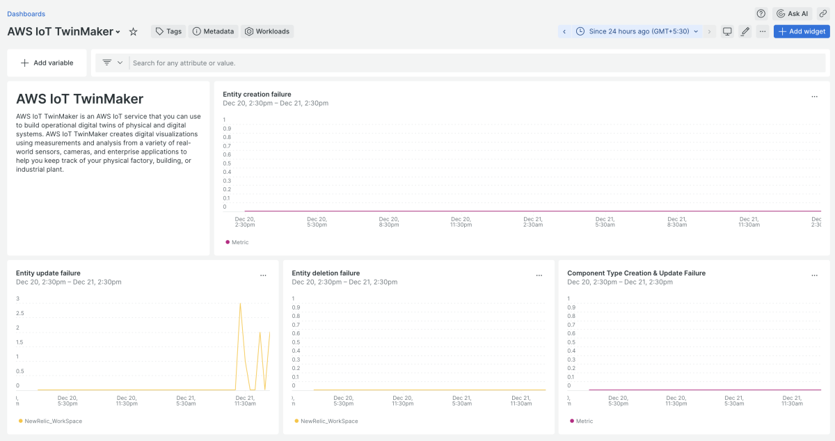Open the help question mark icon

pyautogui.click(x=761, y=13)
